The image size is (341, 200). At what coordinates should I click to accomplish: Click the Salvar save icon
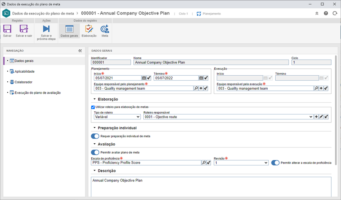(x=7, y=29)
